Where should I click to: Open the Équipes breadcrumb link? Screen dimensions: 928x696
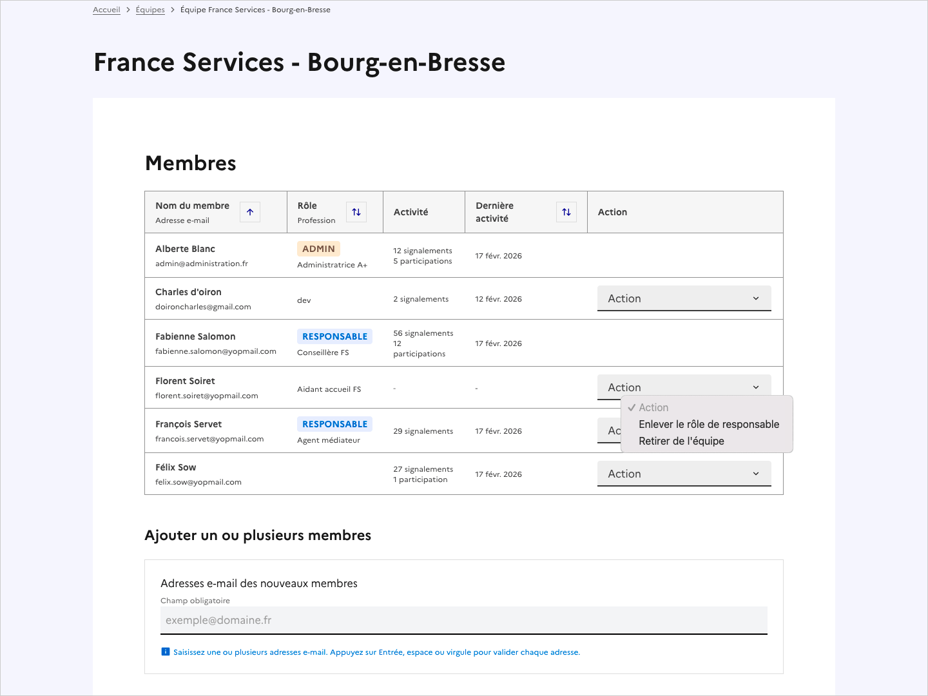click(150, 10)
